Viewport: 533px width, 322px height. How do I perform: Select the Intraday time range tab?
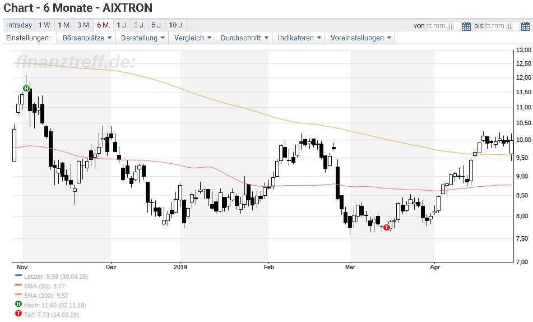(19, 25)
